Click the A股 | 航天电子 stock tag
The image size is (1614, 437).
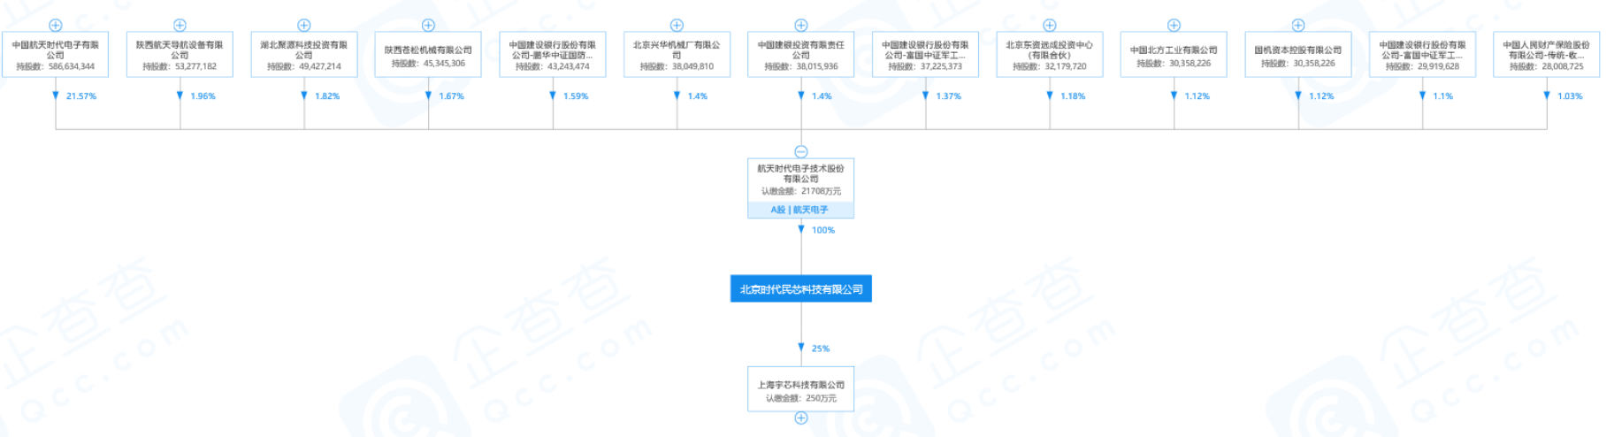(801, 210)
